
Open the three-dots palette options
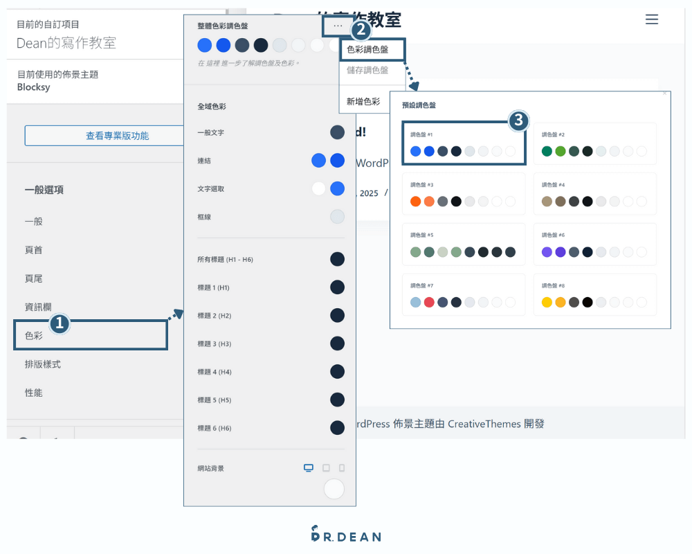point(338,26)
